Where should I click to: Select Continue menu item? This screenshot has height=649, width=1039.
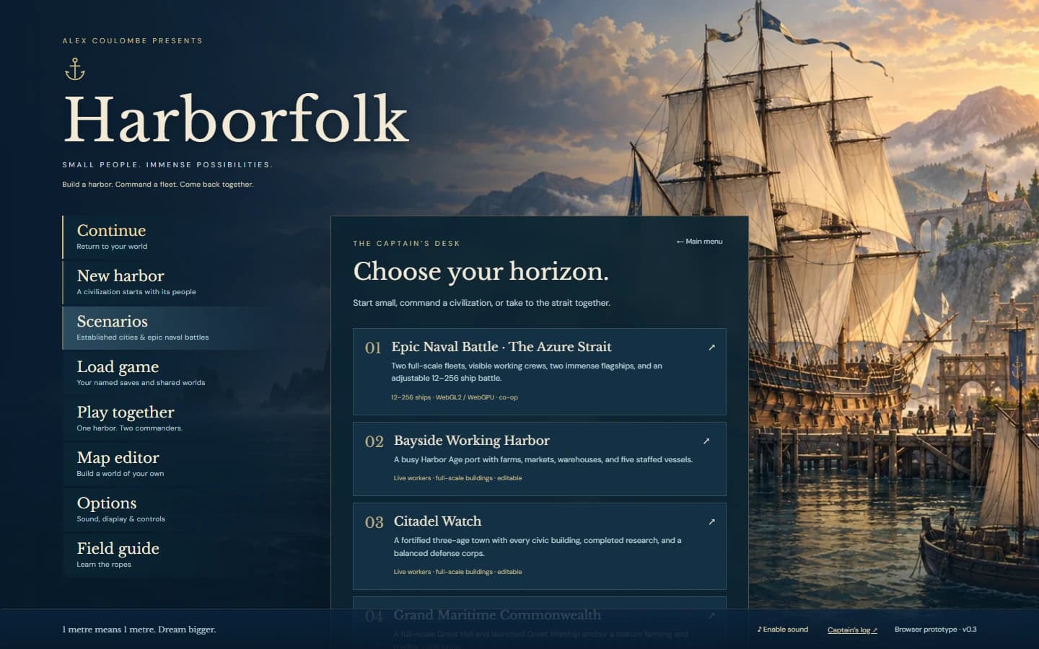[170, 237]
